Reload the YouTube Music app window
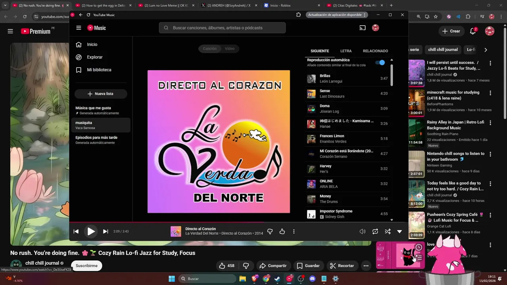This screenshot has width=507, height=285. [x=88, y=15]
